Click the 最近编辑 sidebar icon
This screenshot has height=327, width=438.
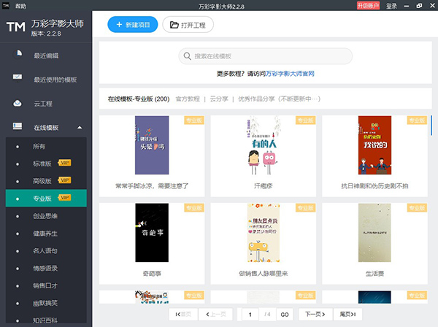tap(18, 53)
